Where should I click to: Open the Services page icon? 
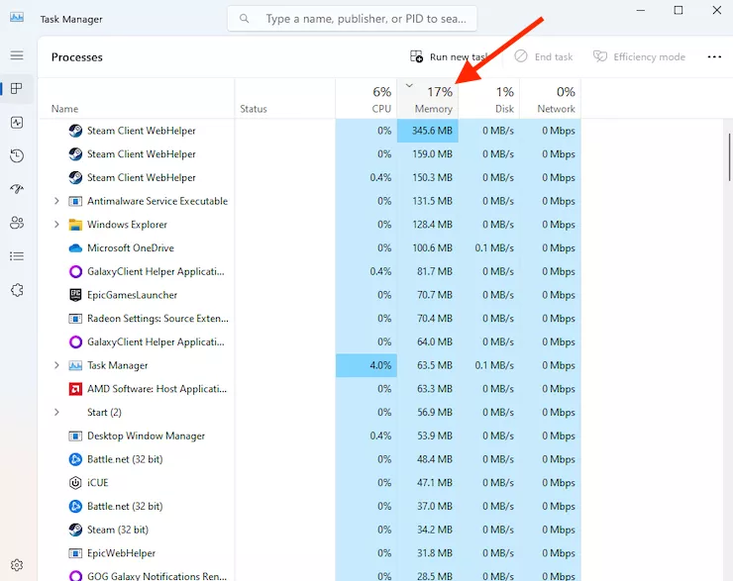point(17,290)
